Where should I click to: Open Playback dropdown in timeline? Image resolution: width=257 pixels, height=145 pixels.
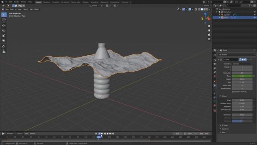(x=11, y=134)
